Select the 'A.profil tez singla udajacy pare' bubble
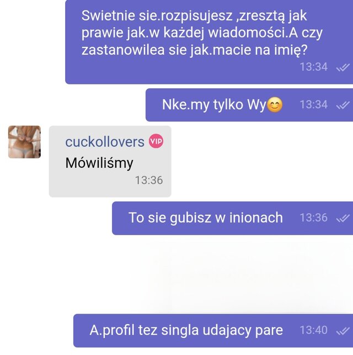This screenshot has height=355, width=353. click(x=213, y=331)
